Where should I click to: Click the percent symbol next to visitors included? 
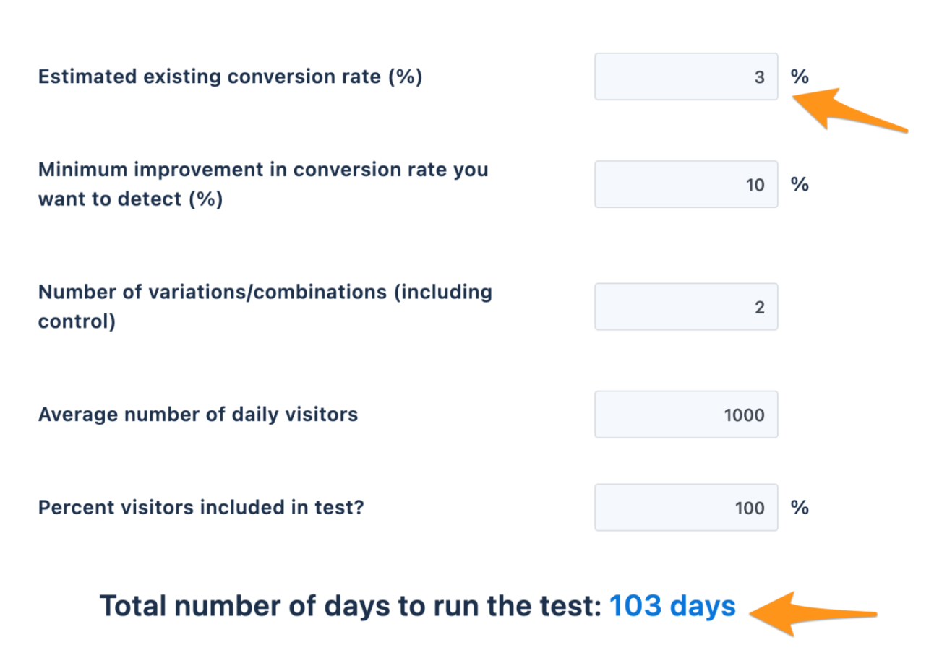click(800, 508)
